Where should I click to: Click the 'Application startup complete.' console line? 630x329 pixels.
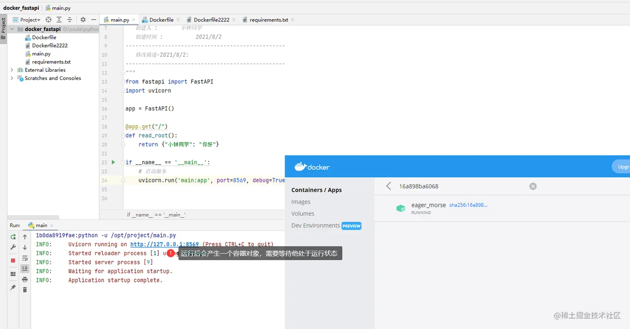[x=115, y=280]
